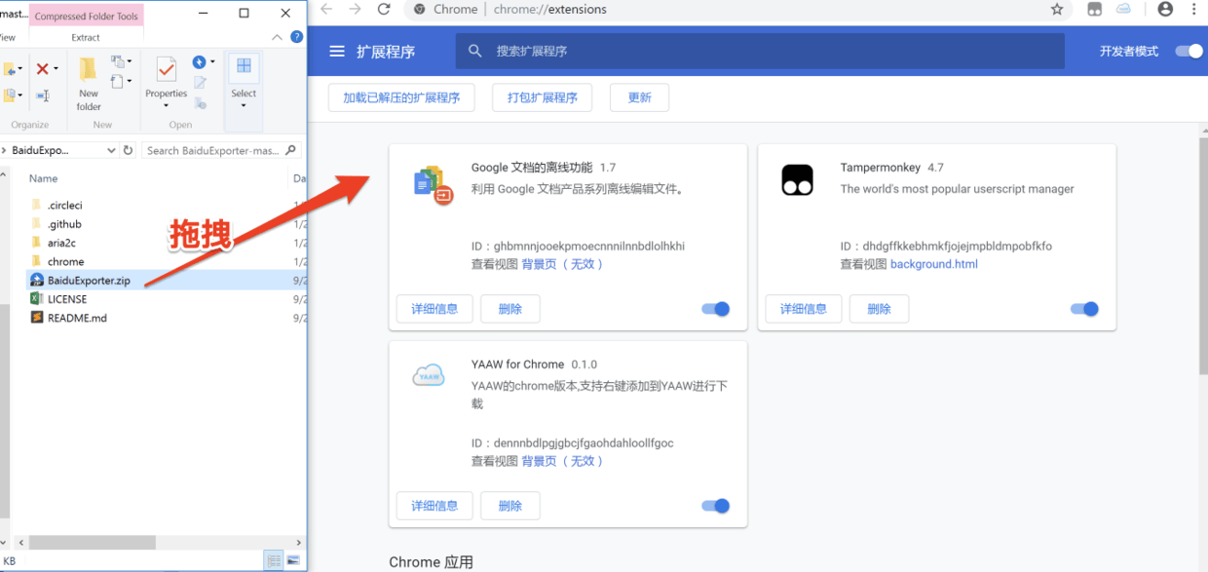Viewport: 1208px width, 572px height.
Task: Remove (删除) the YAAW for Chrome extension
Action: [510, 506]
